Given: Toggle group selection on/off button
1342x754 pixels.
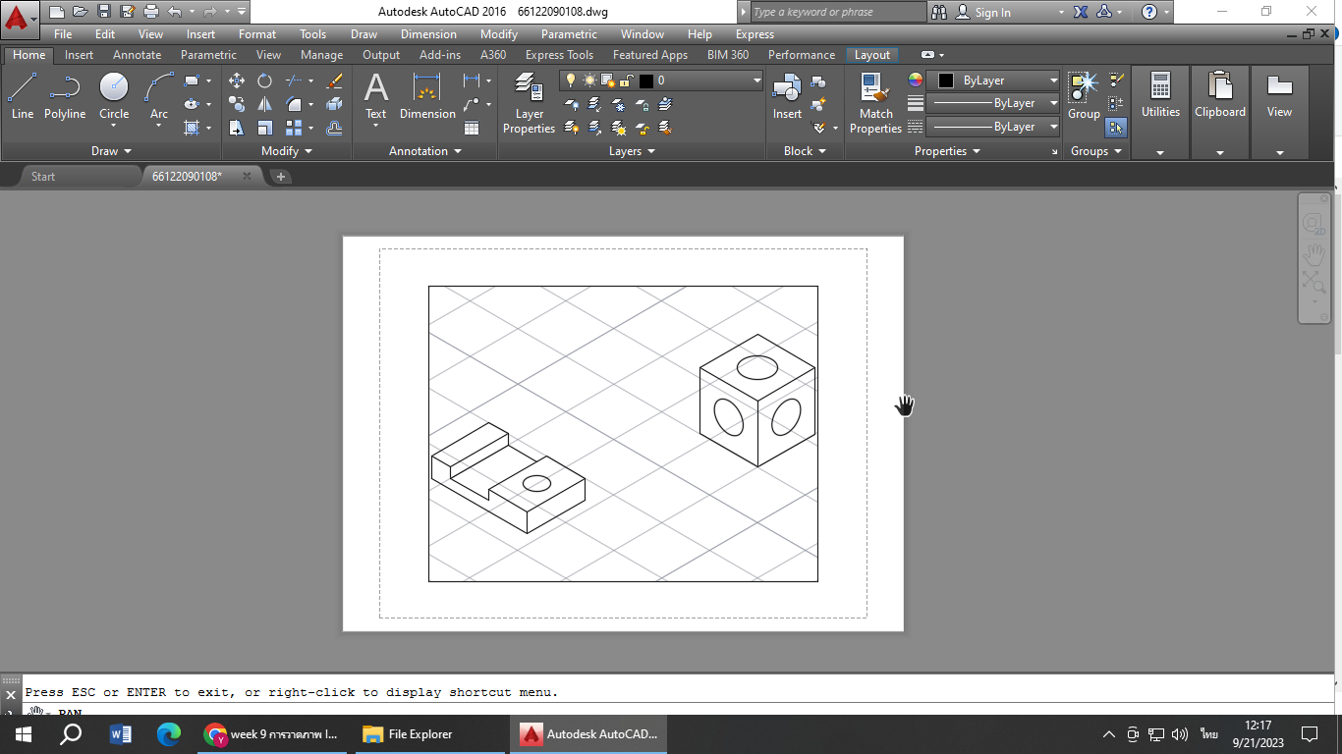Looking at the screenshot, I should 1116,127.
